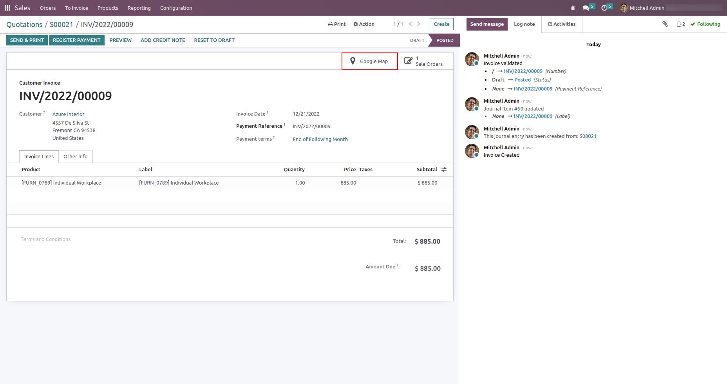727x384 pixels.
Task: Open the Products menu
Action: click(x=108, y=8)
